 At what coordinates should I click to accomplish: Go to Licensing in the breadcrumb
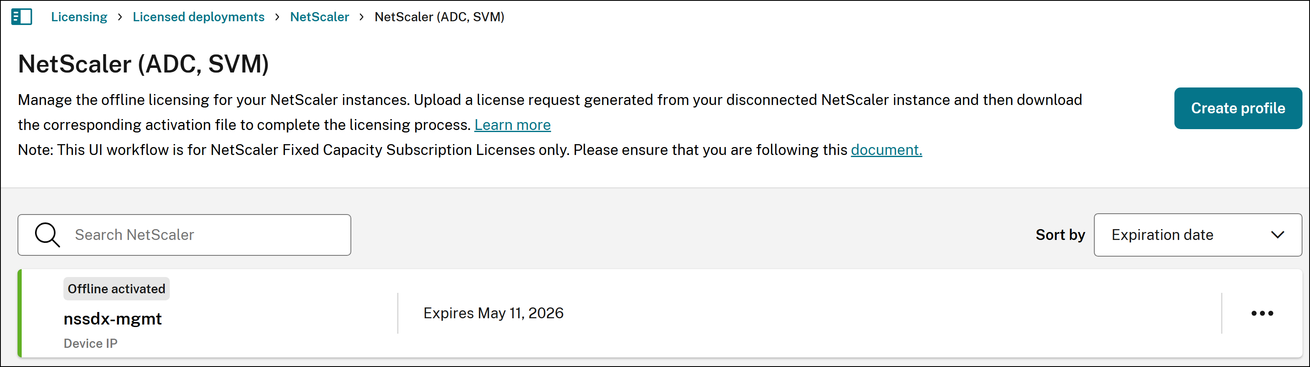[x=79, y=17]
